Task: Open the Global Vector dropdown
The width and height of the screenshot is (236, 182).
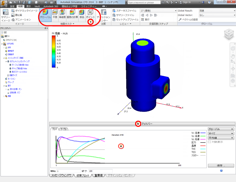Action: [217, 15]
